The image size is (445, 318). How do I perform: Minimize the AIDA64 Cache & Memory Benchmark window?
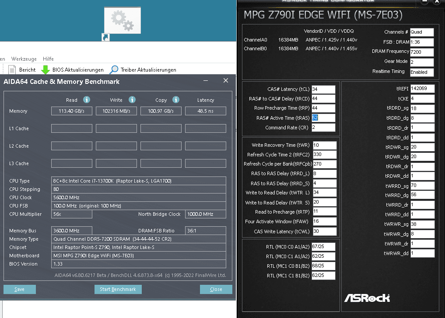(206, 80)
